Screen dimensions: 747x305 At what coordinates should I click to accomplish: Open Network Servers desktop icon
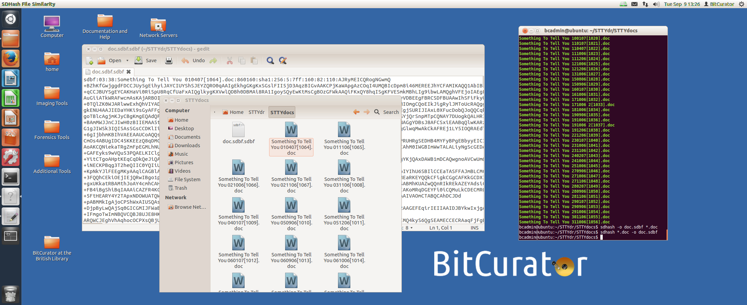(x=158, y=28)
